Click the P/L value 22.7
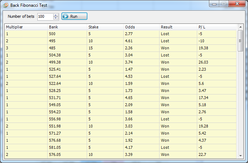This screenshot has width=248, height=163. click(x=202, y=155)
